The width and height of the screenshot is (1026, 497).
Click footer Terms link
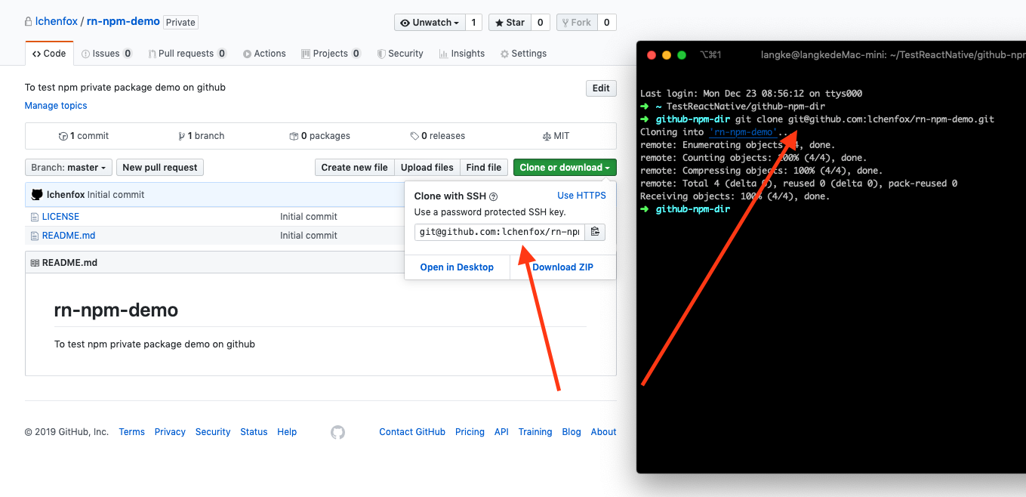[x=131, y=432]
